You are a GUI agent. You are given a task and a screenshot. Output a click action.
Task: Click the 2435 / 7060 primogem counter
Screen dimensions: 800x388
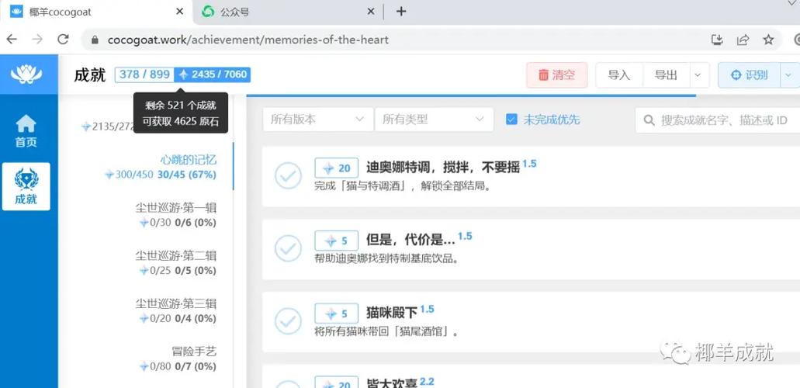213,74
